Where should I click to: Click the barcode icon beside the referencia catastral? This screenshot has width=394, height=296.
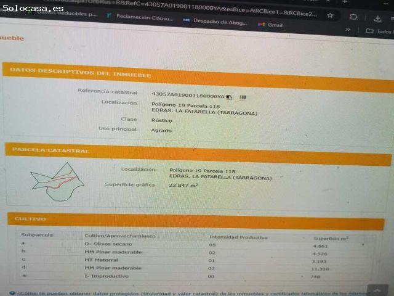tap(243, 97)
